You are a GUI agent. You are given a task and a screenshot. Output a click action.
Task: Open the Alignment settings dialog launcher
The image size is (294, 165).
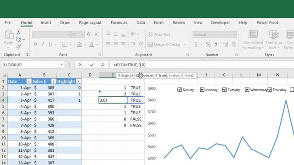pyautogui.click(x=187, y=55)
